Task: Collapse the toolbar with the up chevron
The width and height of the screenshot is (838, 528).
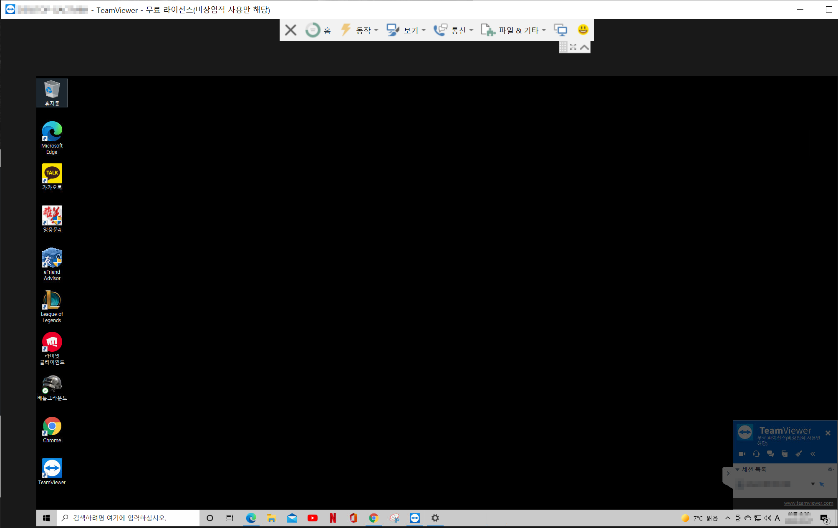Action: coord(585,47)
